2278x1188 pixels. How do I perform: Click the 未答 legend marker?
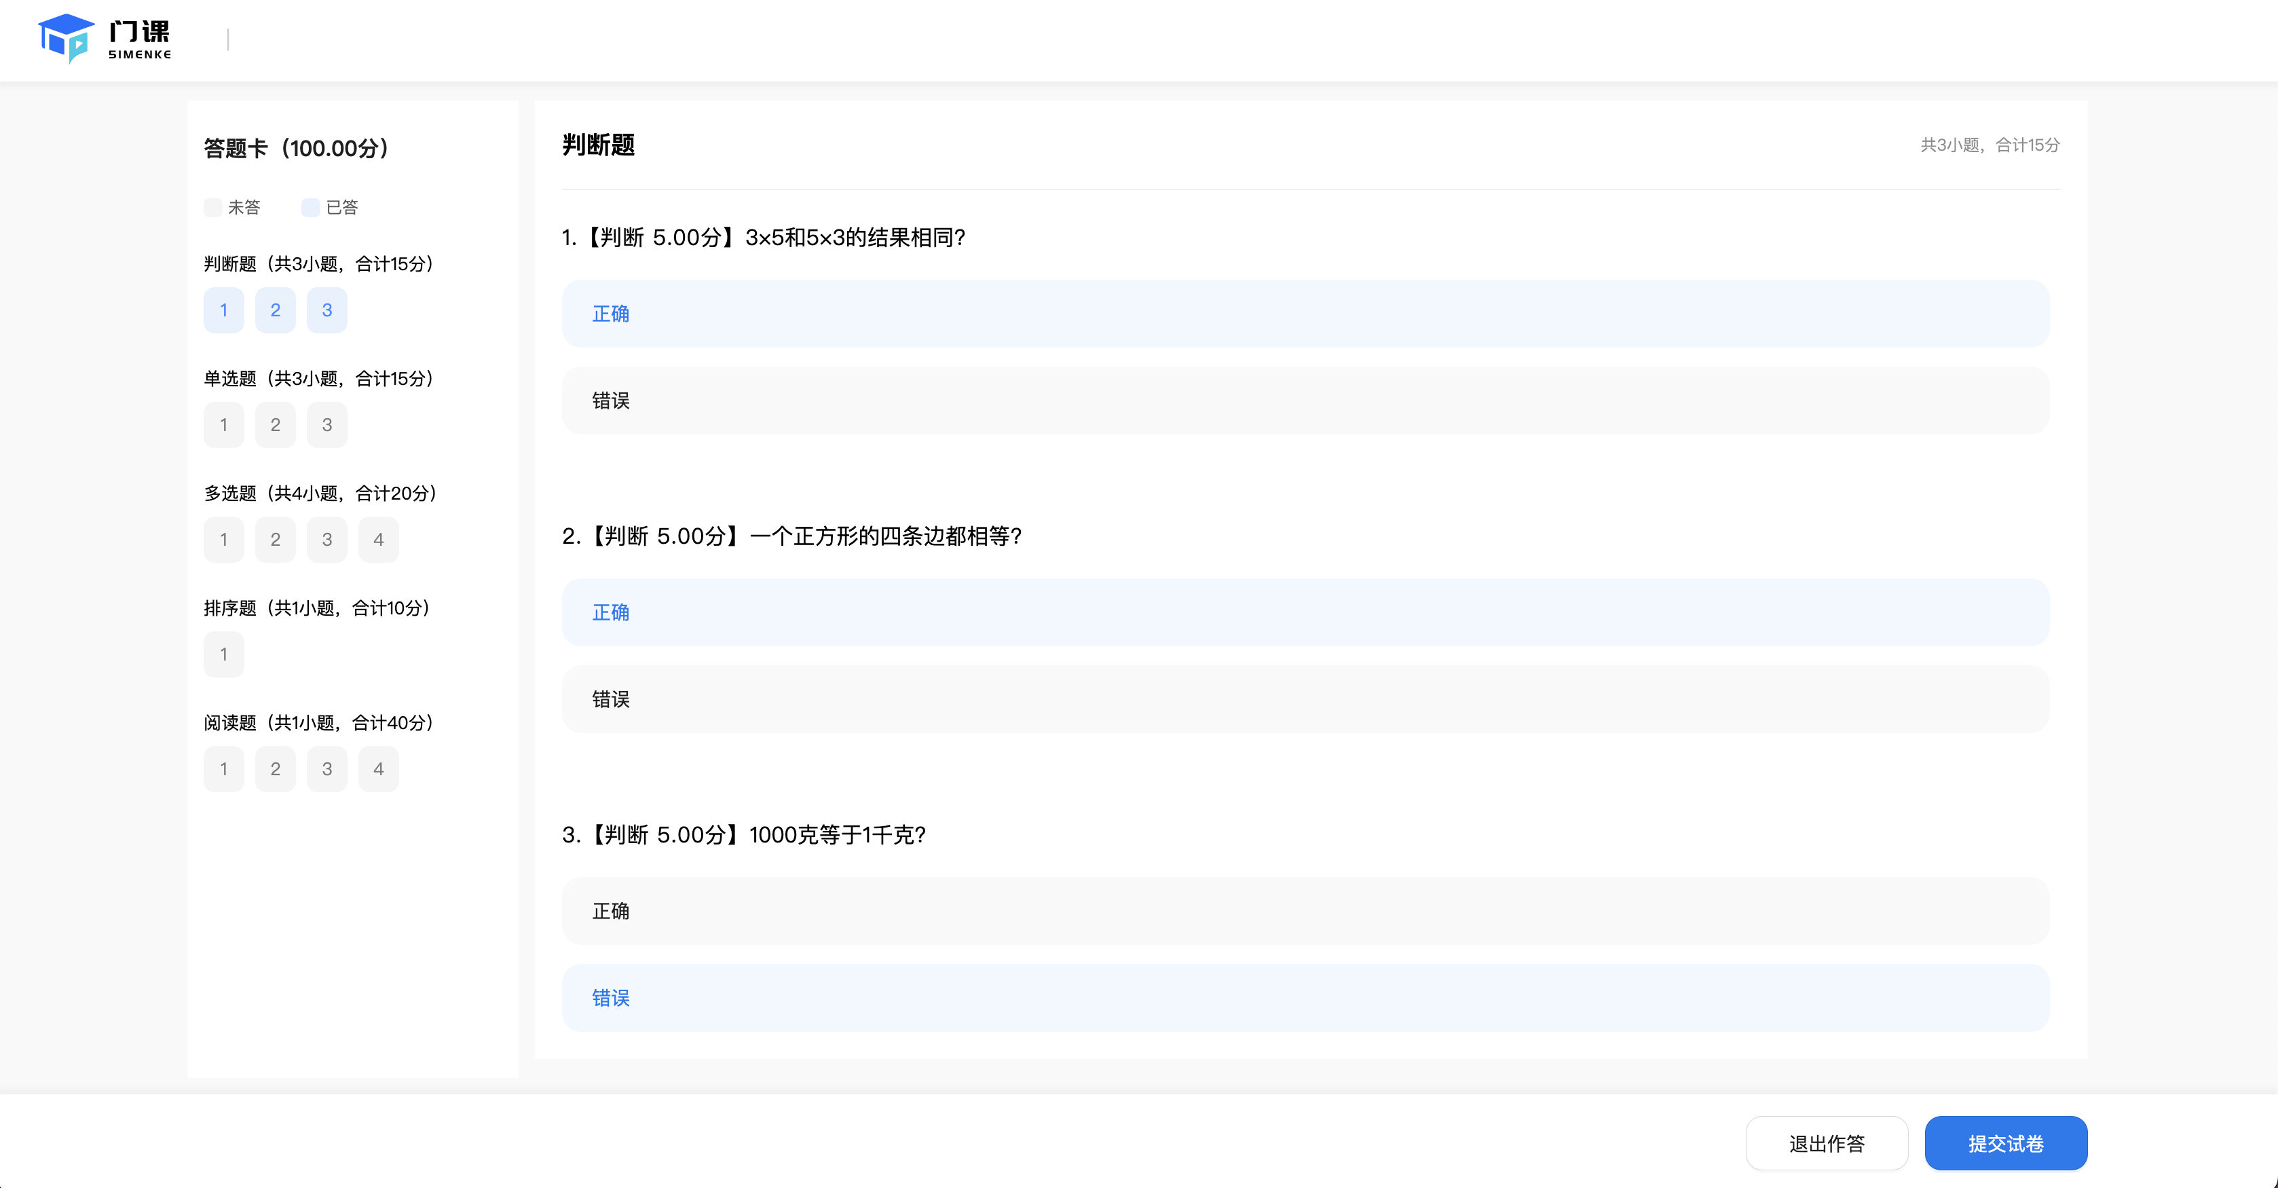coord(213,207)
